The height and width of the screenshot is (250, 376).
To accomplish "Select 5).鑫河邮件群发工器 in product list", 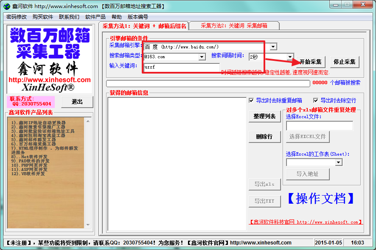I will pos(34,139).
